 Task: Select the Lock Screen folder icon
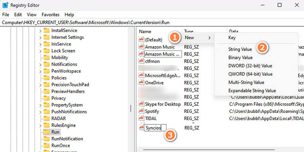[x=46, y=51]
